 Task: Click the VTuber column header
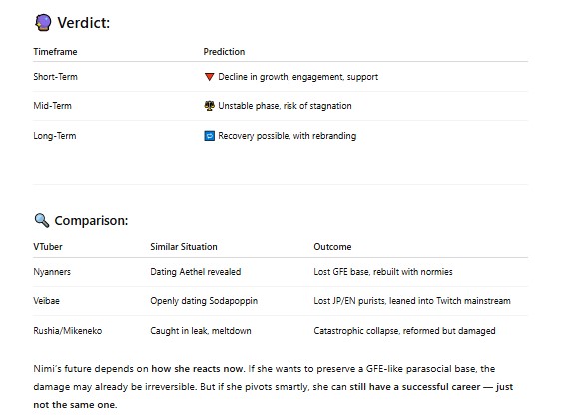(48, 247)
